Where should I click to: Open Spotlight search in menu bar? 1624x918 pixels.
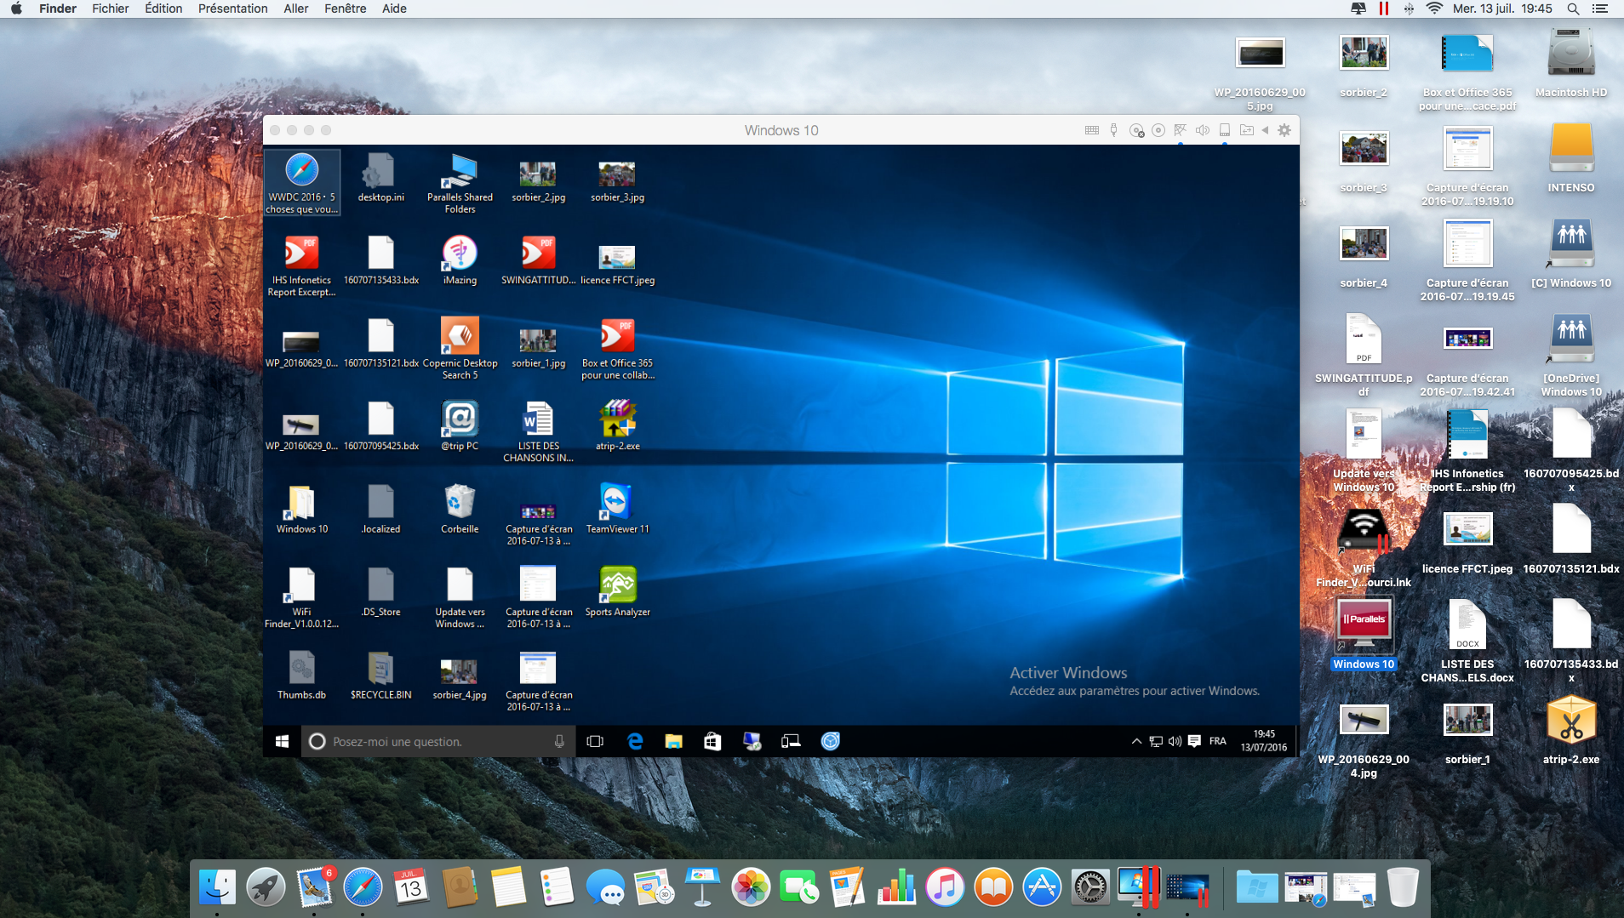1573,9
